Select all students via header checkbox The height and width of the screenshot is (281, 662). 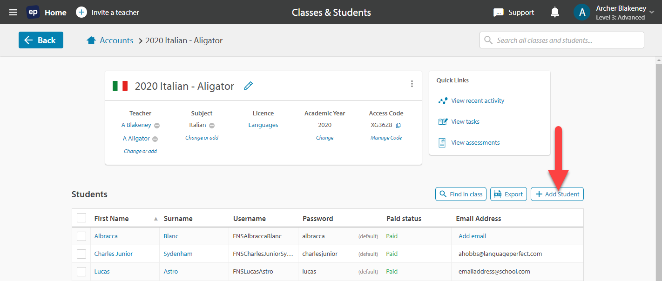click(x=81, y=217)
